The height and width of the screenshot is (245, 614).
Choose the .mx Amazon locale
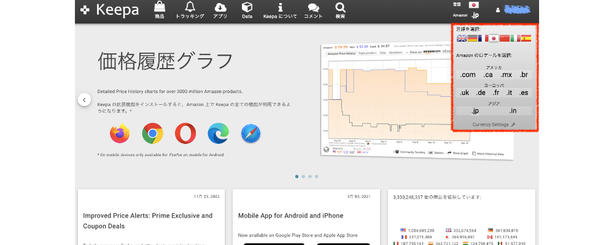coord(506,75)
